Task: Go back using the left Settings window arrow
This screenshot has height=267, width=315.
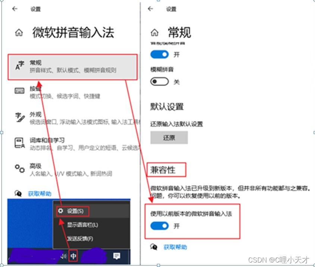Action: (15, 9)
